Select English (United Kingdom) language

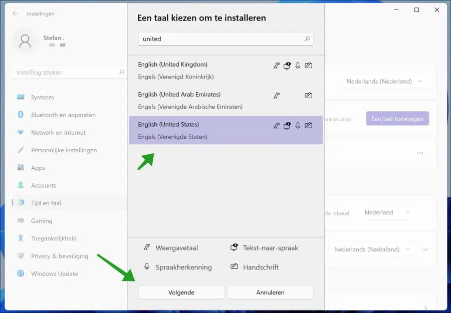(226, 71)
